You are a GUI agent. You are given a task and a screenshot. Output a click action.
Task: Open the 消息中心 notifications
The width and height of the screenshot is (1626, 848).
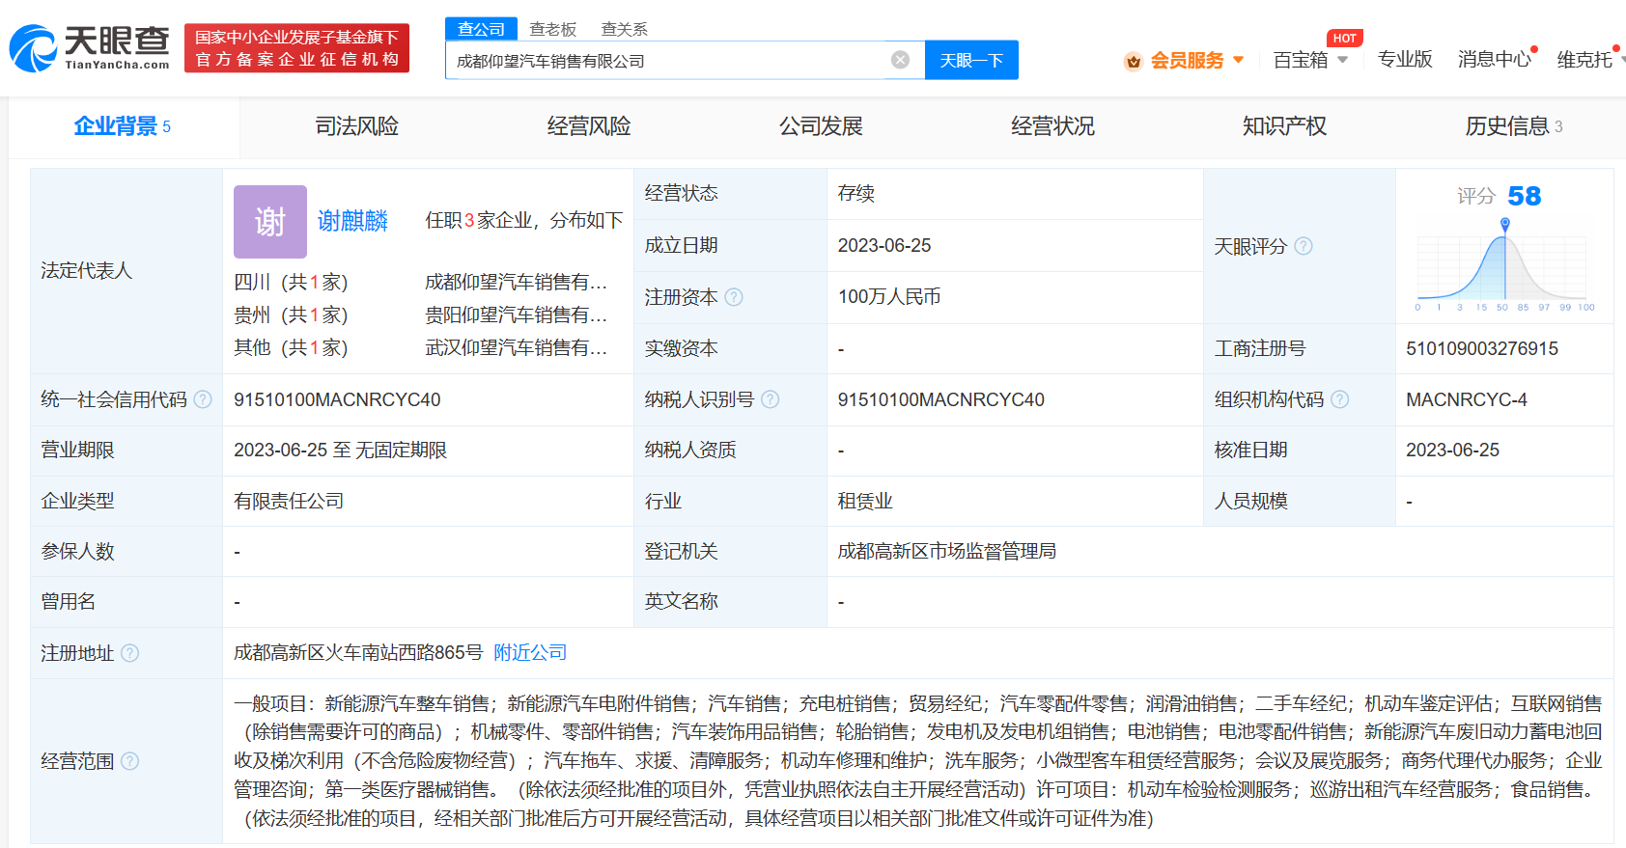1495,60
